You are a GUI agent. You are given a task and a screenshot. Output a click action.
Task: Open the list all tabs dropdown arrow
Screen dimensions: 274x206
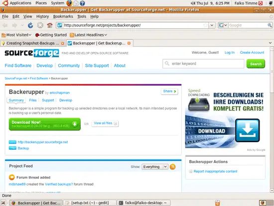coord(270,43)
